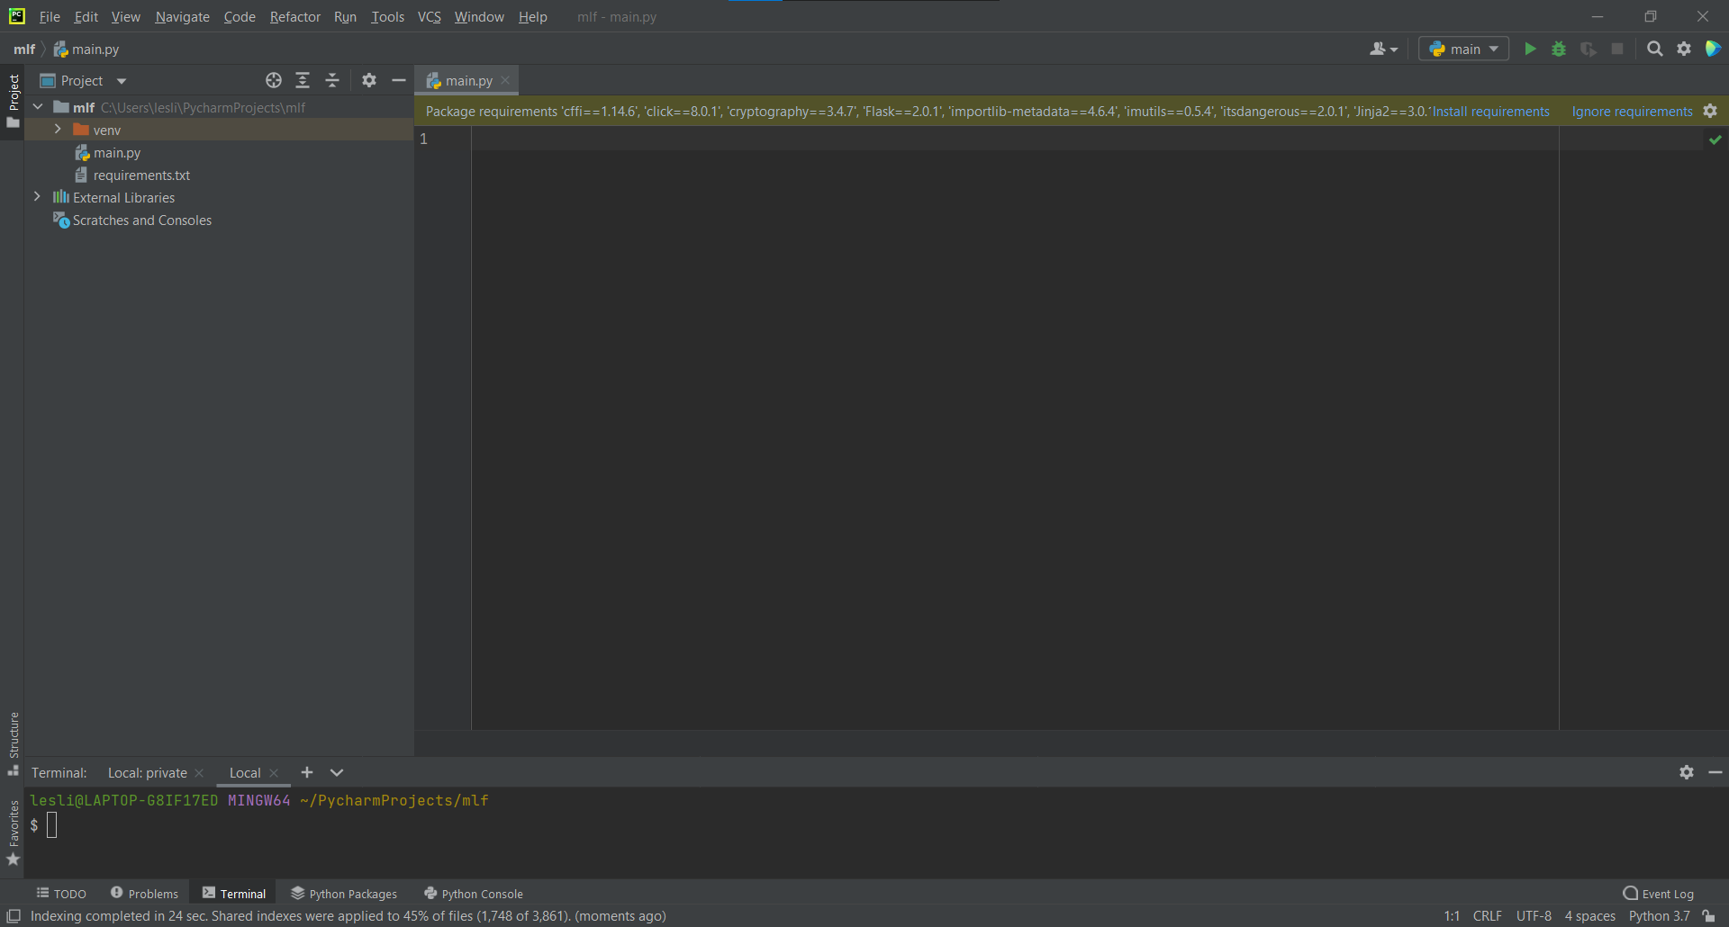
Task: Open the TODO tool window
Action: [61, 894]
